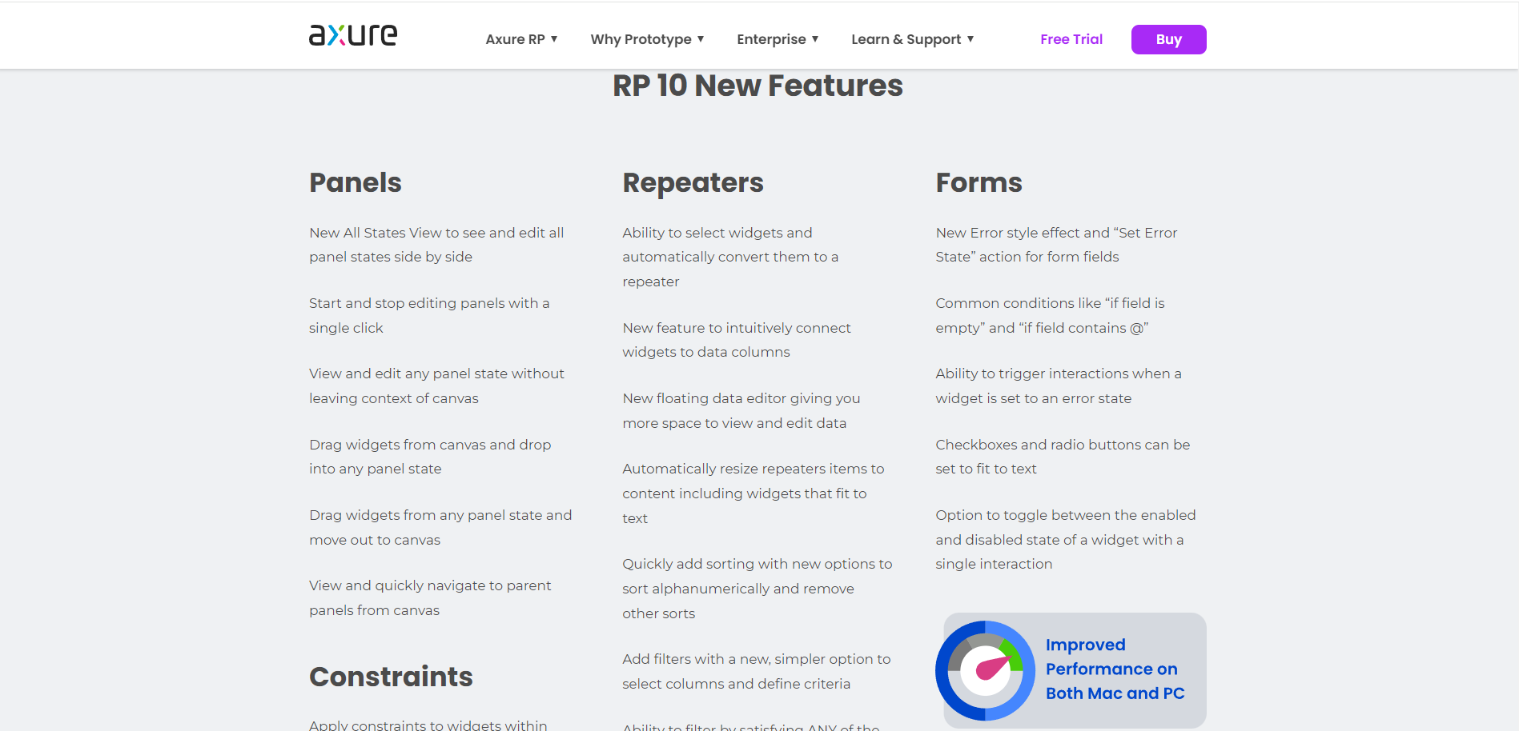
Task: Select "View and quickly navigate to parent" text
Action: (x=430, y=597)
